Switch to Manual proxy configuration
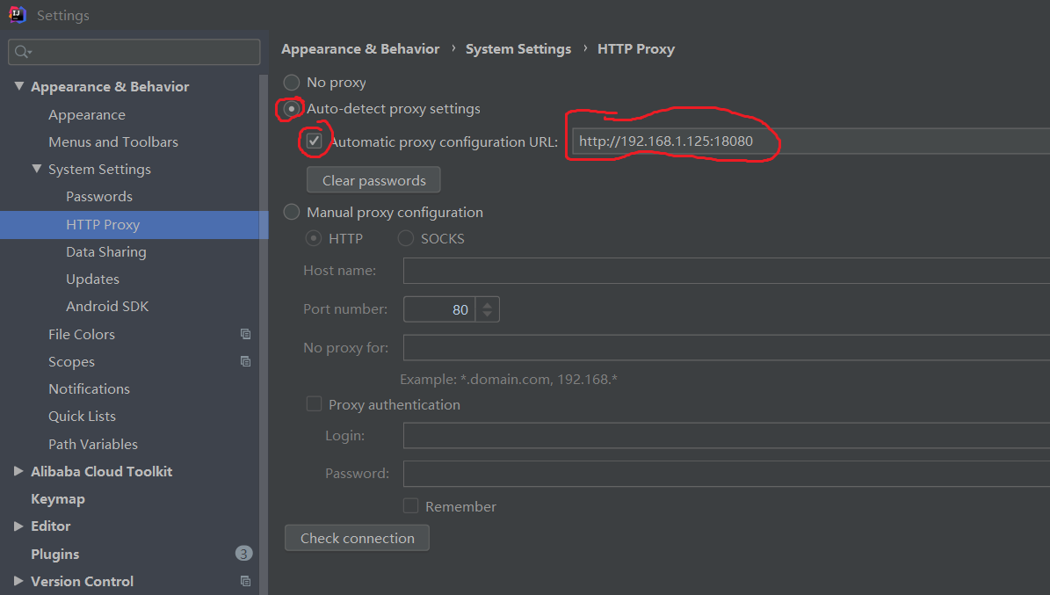This screenshot has width=1050, height=595. 291,212
